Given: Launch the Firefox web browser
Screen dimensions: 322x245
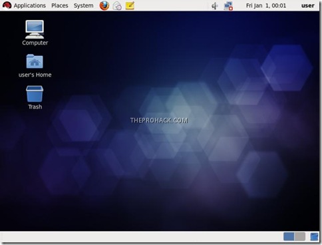Looking at the screenshot, I should 104,5.
